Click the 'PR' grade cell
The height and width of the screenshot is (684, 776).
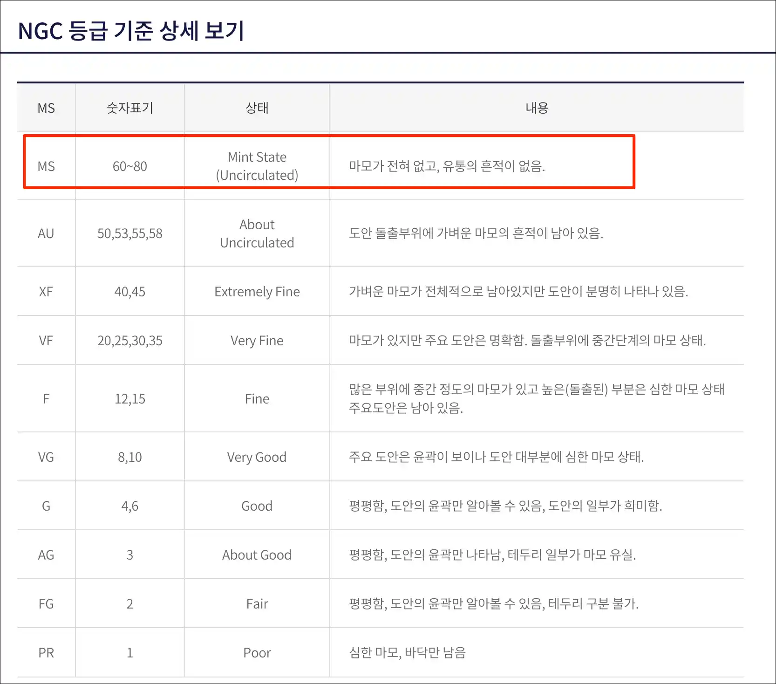46,653
